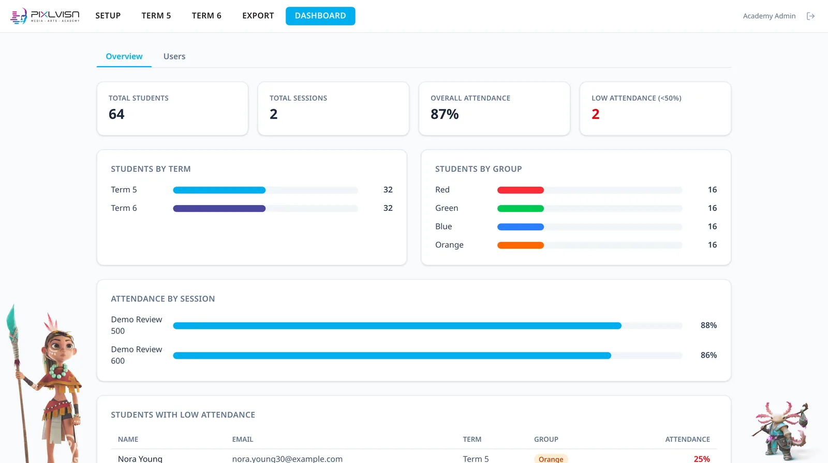Image resolution: width=828 pixels, height=463 pixels.
Task: Click the Orange group bar
Action: click(x=590, y=245)
